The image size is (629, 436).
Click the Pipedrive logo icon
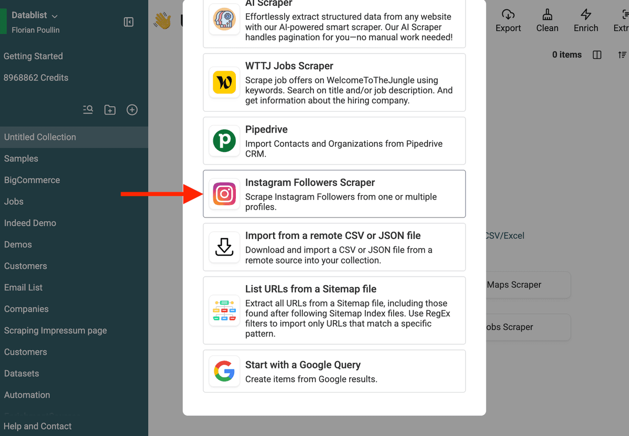[224, 141]
